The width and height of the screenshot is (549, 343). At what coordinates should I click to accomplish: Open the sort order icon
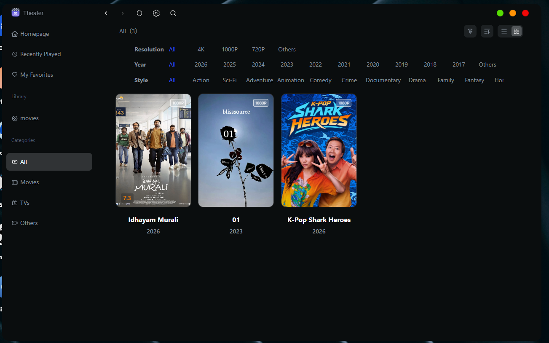[x=487, y=31]
